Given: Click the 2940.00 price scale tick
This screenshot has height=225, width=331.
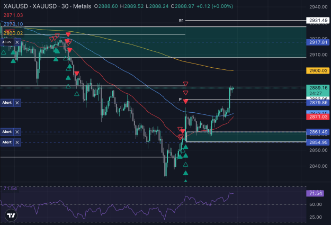Looking at the screenshot, I should [x=318, y=7].
